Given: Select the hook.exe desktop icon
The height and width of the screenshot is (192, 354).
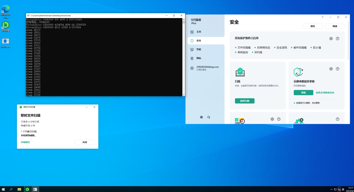Looking at the screenshot, I should tap(6, 43).
